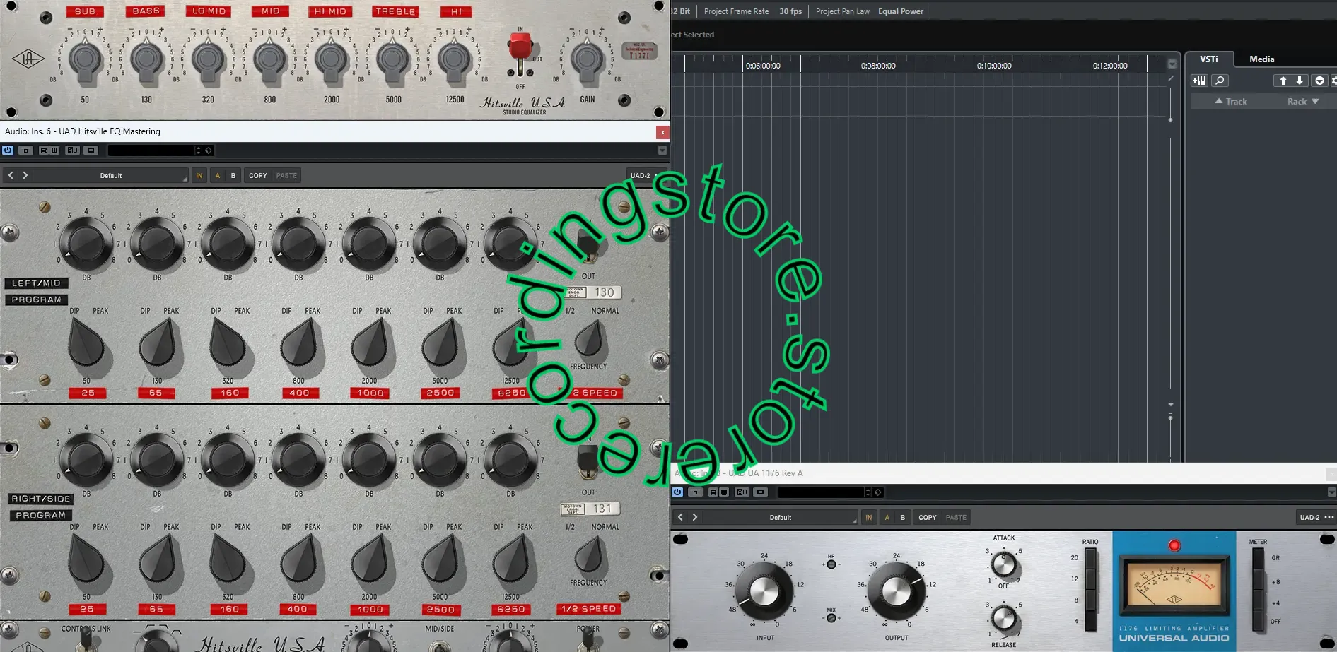This screenshot has width=1337, height=652.
Task: Enable Read automation in Hitsville EQ Mastering window
Action: 44,150
